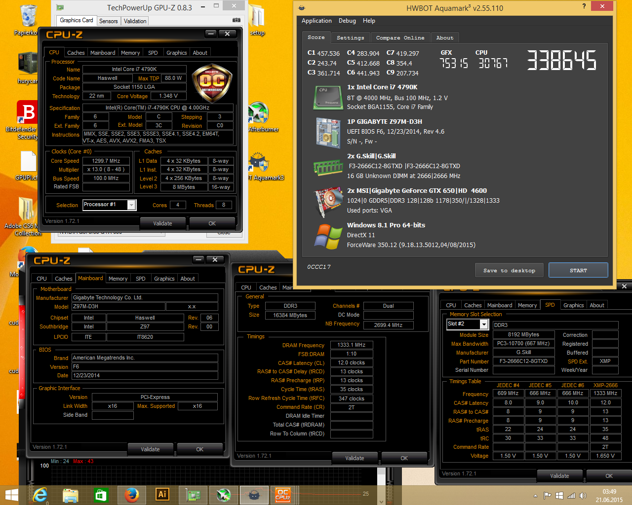632x505 pixels.
Task: Click the Afterburner graph scrollbar down arrow
Action: click(382, 501)
